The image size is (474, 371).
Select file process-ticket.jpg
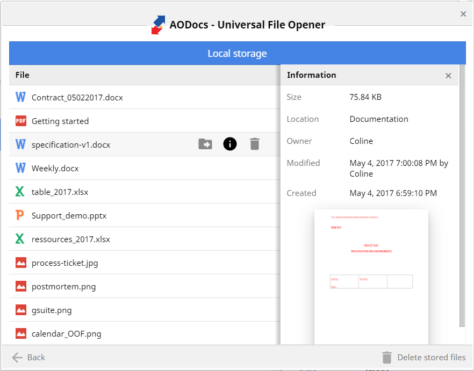[x=145, y=263]
